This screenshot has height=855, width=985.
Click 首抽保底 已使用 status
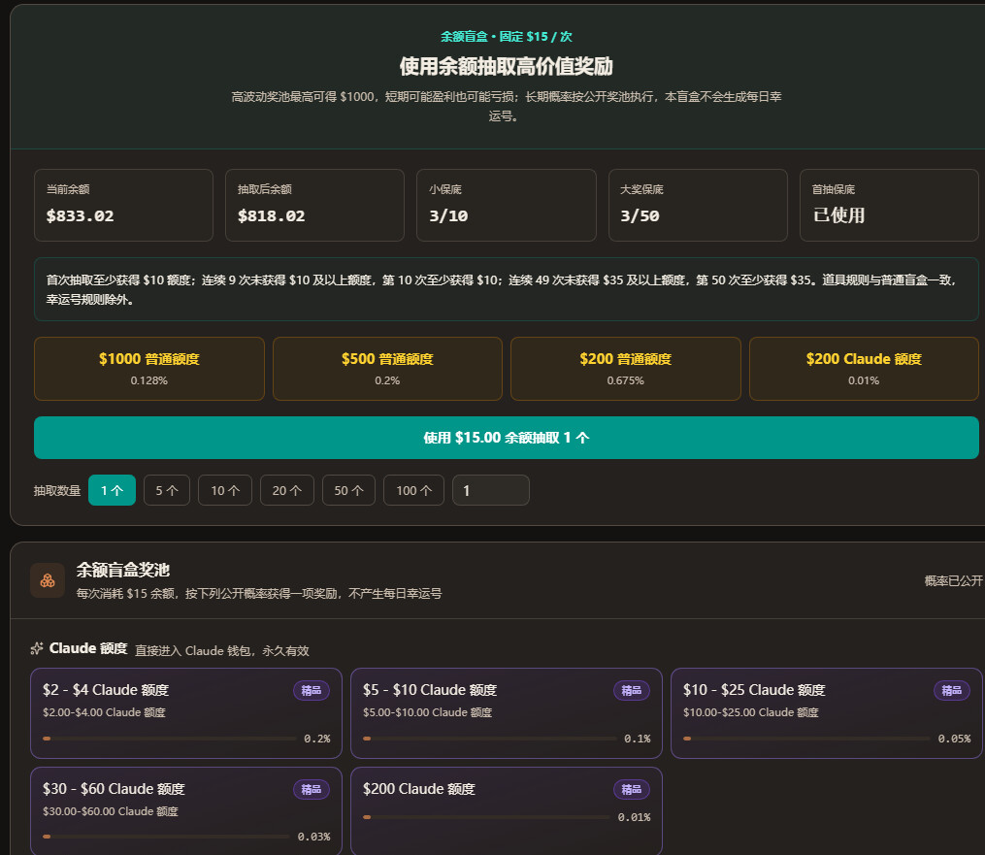coord(890,205)
